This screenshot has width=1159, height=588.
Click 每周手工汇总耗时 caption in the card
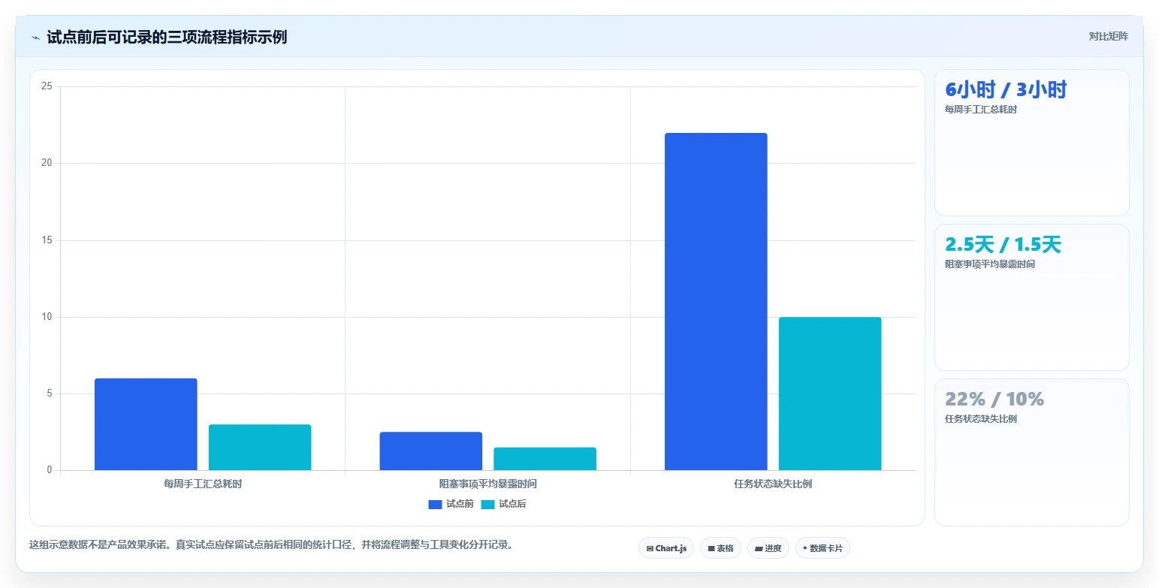pos(981,110)
